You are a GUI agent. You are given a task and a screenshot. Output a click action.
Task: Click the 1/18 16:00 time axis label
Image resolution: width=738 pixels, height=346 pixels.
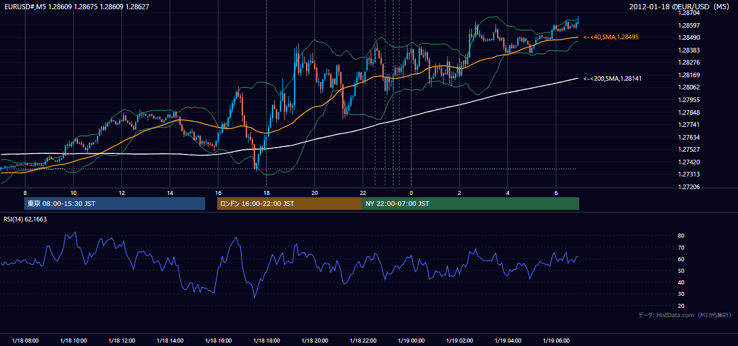click(x=218, y=341)
